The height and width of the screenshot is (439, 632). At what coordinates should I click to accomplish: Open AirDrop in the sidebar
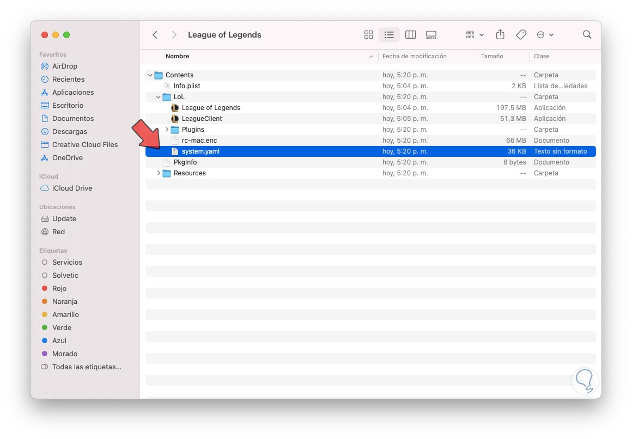(x=64, y=66)
